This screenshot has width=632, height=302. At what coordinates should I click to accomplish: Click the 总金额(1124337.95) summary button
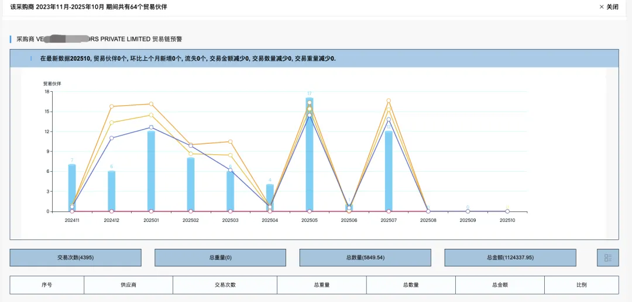click(x=510, y=258)
